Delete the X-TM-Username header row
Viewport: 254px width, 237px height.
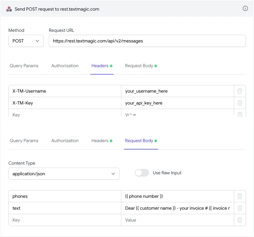pos(240,91)
